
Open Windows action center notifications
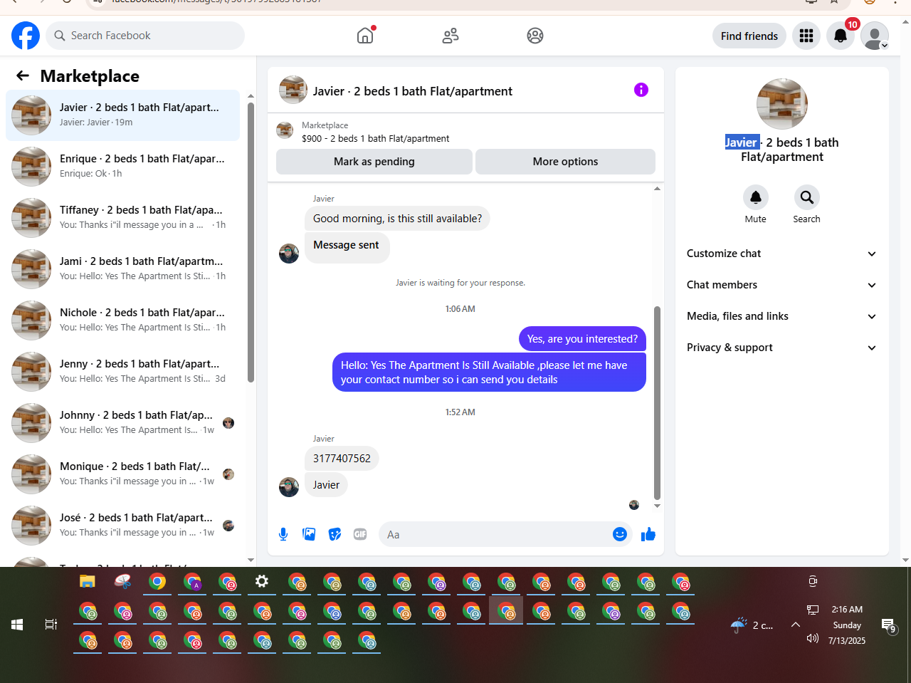coord(889,625)
